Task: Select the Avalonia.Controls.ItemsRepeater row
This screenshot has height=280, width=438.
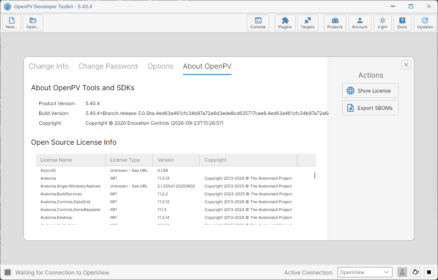Action: (x=176, y=209)
